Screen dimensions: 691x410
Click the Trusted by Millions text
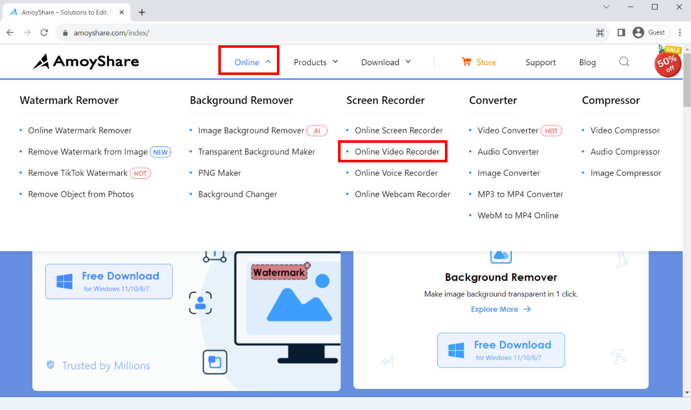click(106, 366)
